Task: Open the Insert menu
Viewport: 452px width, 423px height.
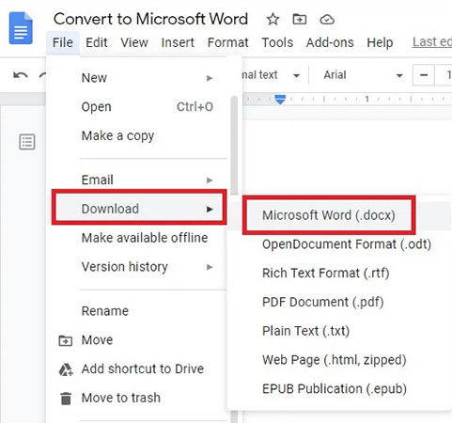Action: [178, 42]
